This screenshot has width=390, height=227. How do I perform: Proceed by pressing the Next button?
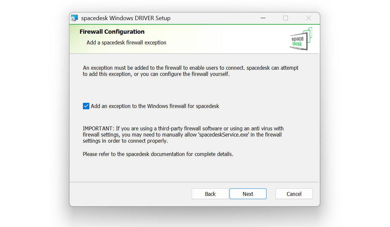(248, 194)
